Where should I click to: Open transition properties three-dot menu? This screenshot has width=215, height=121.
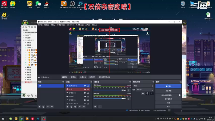tap(152, 93)
